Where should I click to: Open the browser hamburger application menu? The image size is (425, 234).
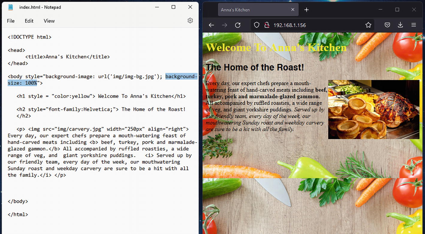414,25
